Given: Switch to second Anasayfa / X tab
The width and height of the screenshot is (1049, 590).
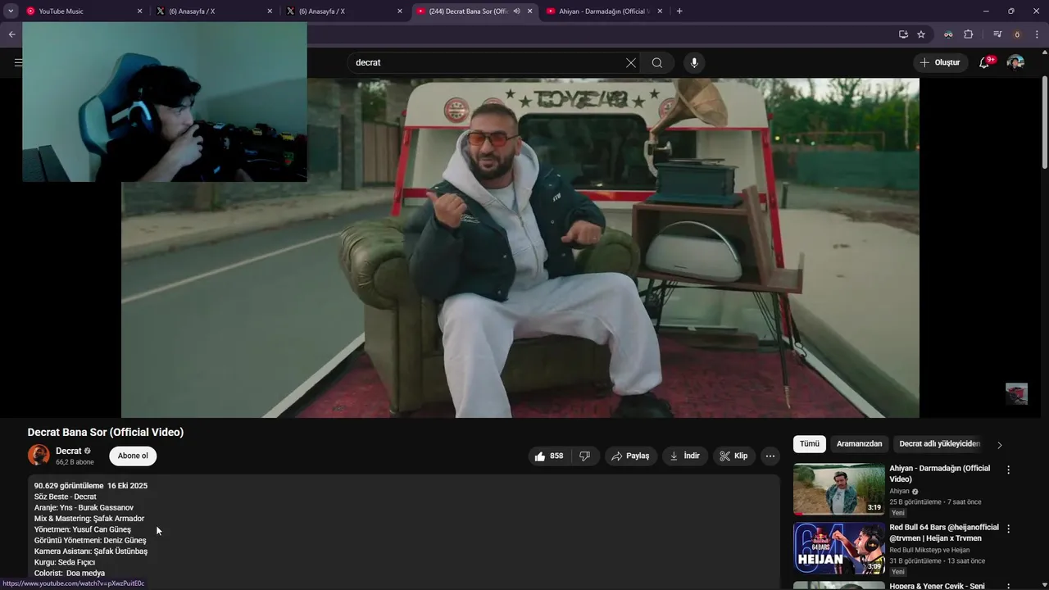Looking at the screenshot, I should coord(344,11).
